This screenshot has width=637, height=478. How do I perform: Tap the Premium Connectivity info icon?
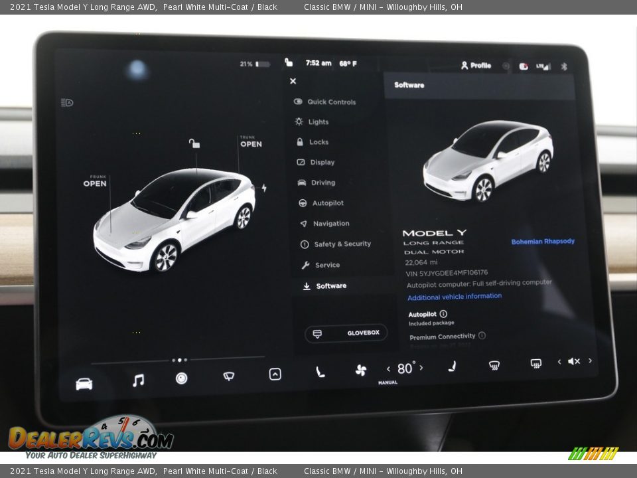pos(482,335)
